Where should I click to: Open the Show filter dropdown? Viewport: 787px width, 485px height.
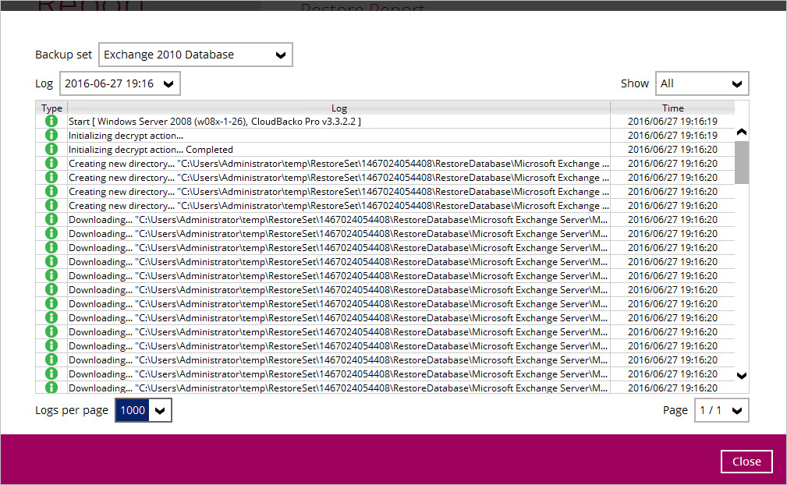701,83
